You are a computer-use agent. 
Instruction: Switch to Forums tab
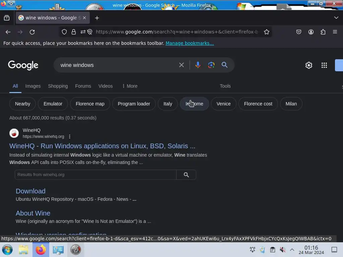coord(83,86)
